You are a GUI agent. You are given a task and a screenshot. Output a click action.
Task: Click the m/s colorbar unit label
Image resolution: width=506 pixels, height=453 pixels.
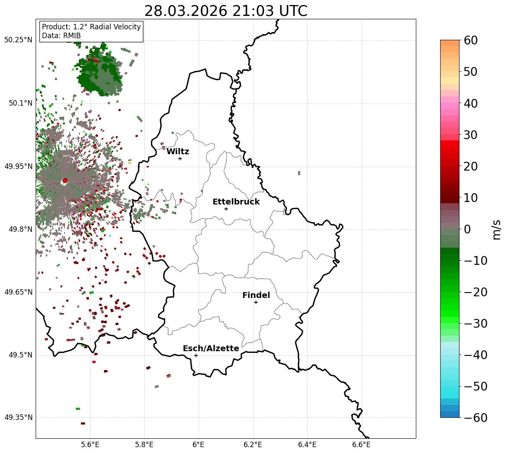tap(497, 229)
